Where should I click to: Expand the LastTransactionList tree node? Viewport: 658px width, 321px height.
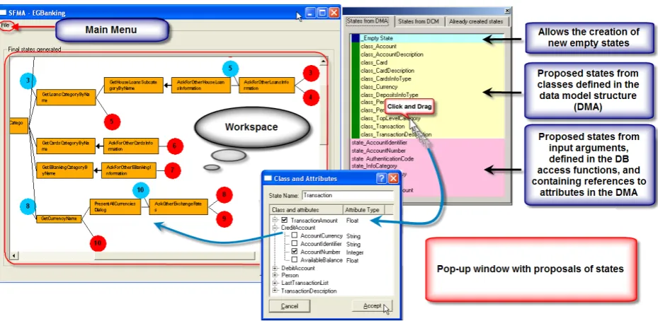coord(276,283)
